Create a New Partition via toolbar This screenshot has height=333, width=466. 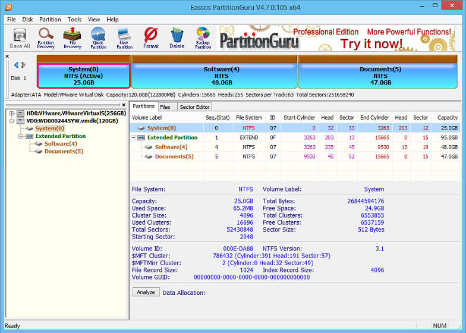tap(125, 38)
